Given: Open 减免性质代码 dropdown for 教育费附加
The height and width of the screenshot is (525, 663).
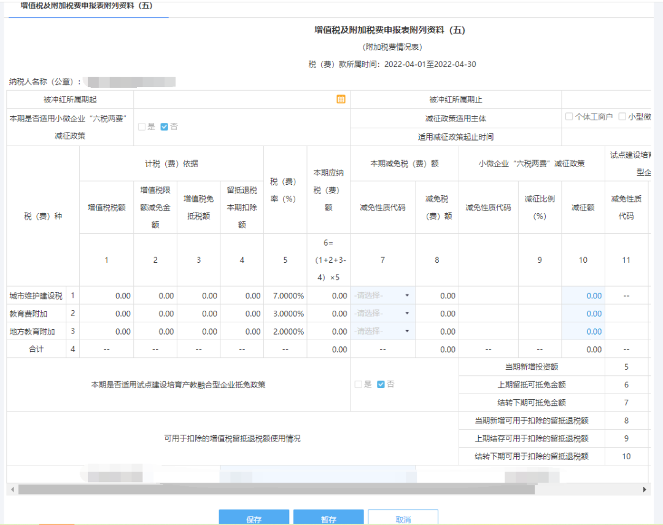Looking at the screenshot, I should (x=382, y=314).
